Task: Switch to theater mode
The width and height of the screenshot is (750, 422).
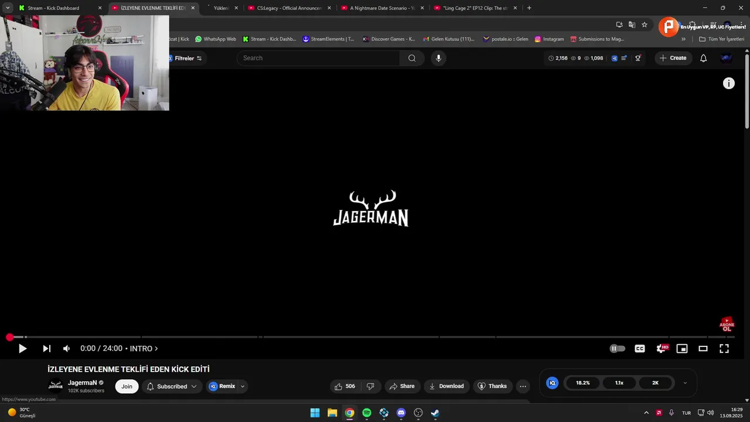Action: point(703,349)
